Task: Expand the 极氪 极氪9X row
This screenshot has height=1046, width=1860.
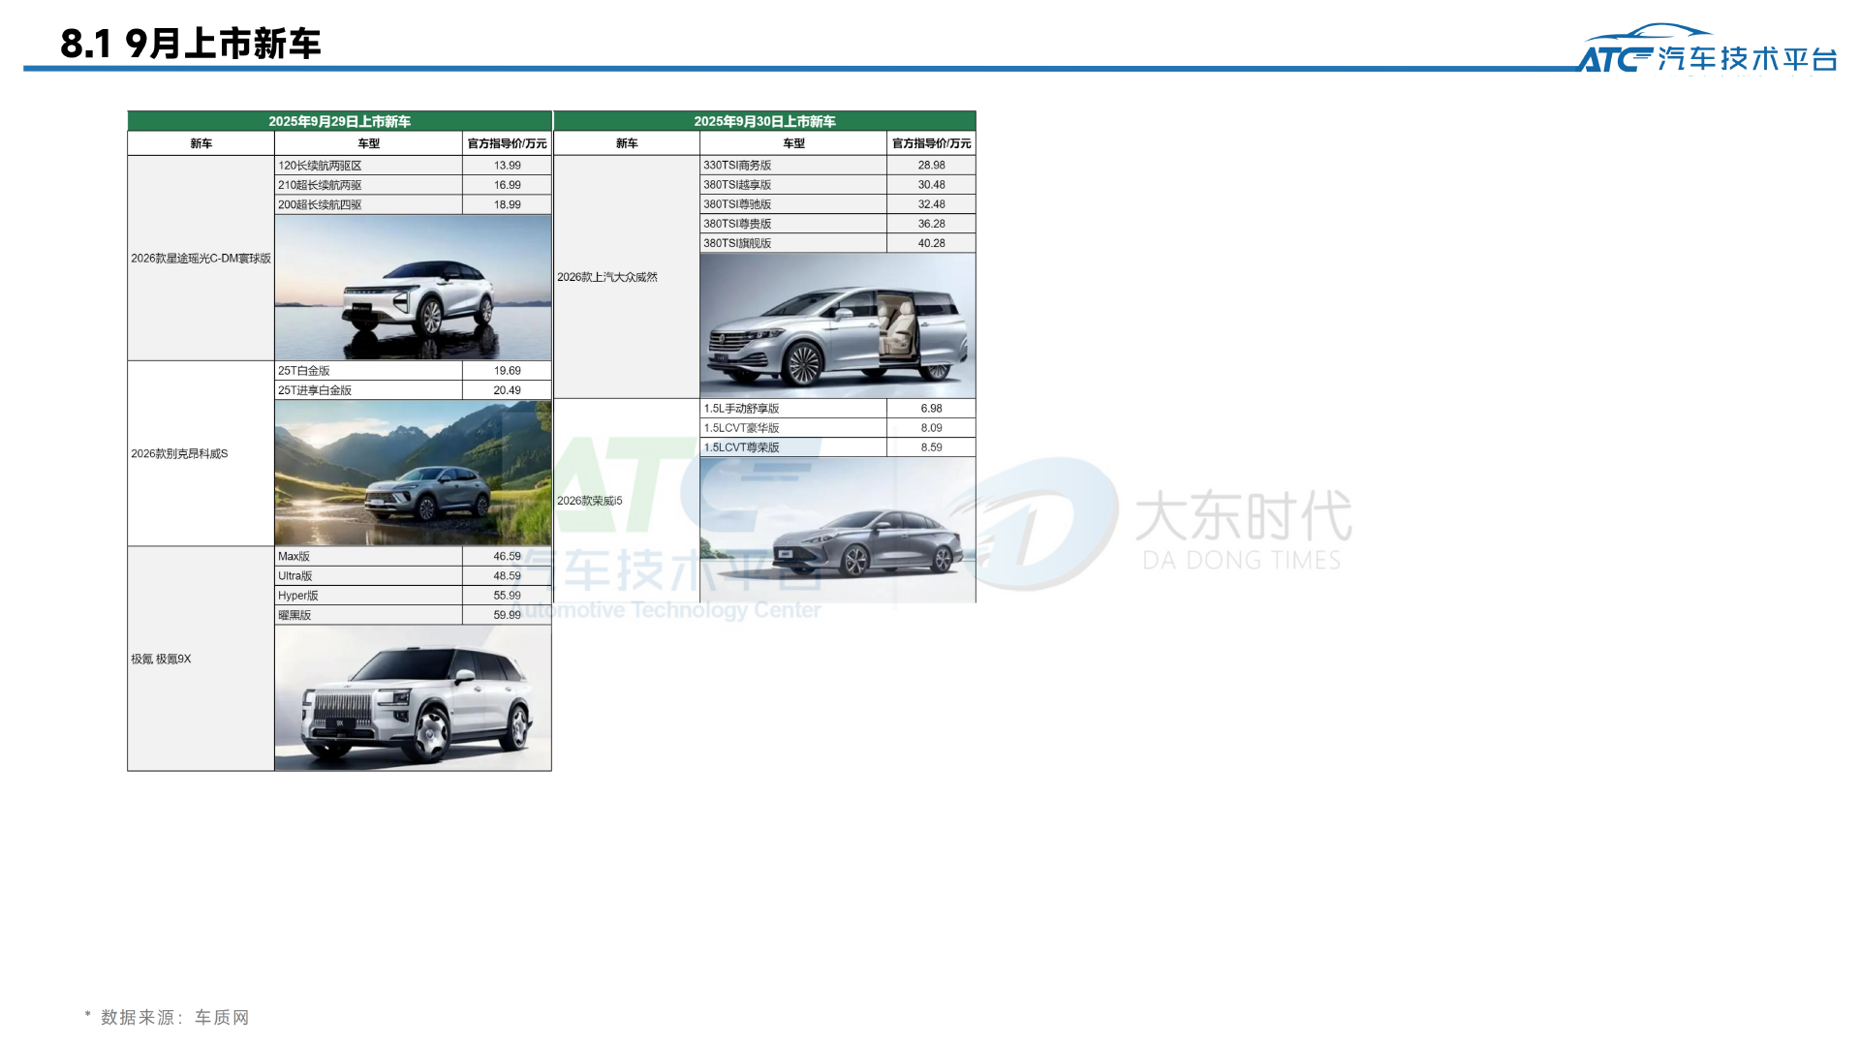Action: pos(160,659)
